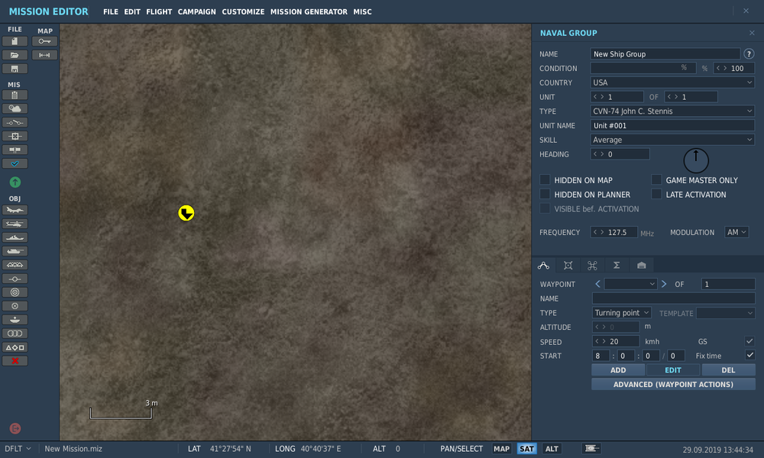This screenshot has width=764, height=458.
Task: Click the heading compass dial
Action: click(696, 160)
